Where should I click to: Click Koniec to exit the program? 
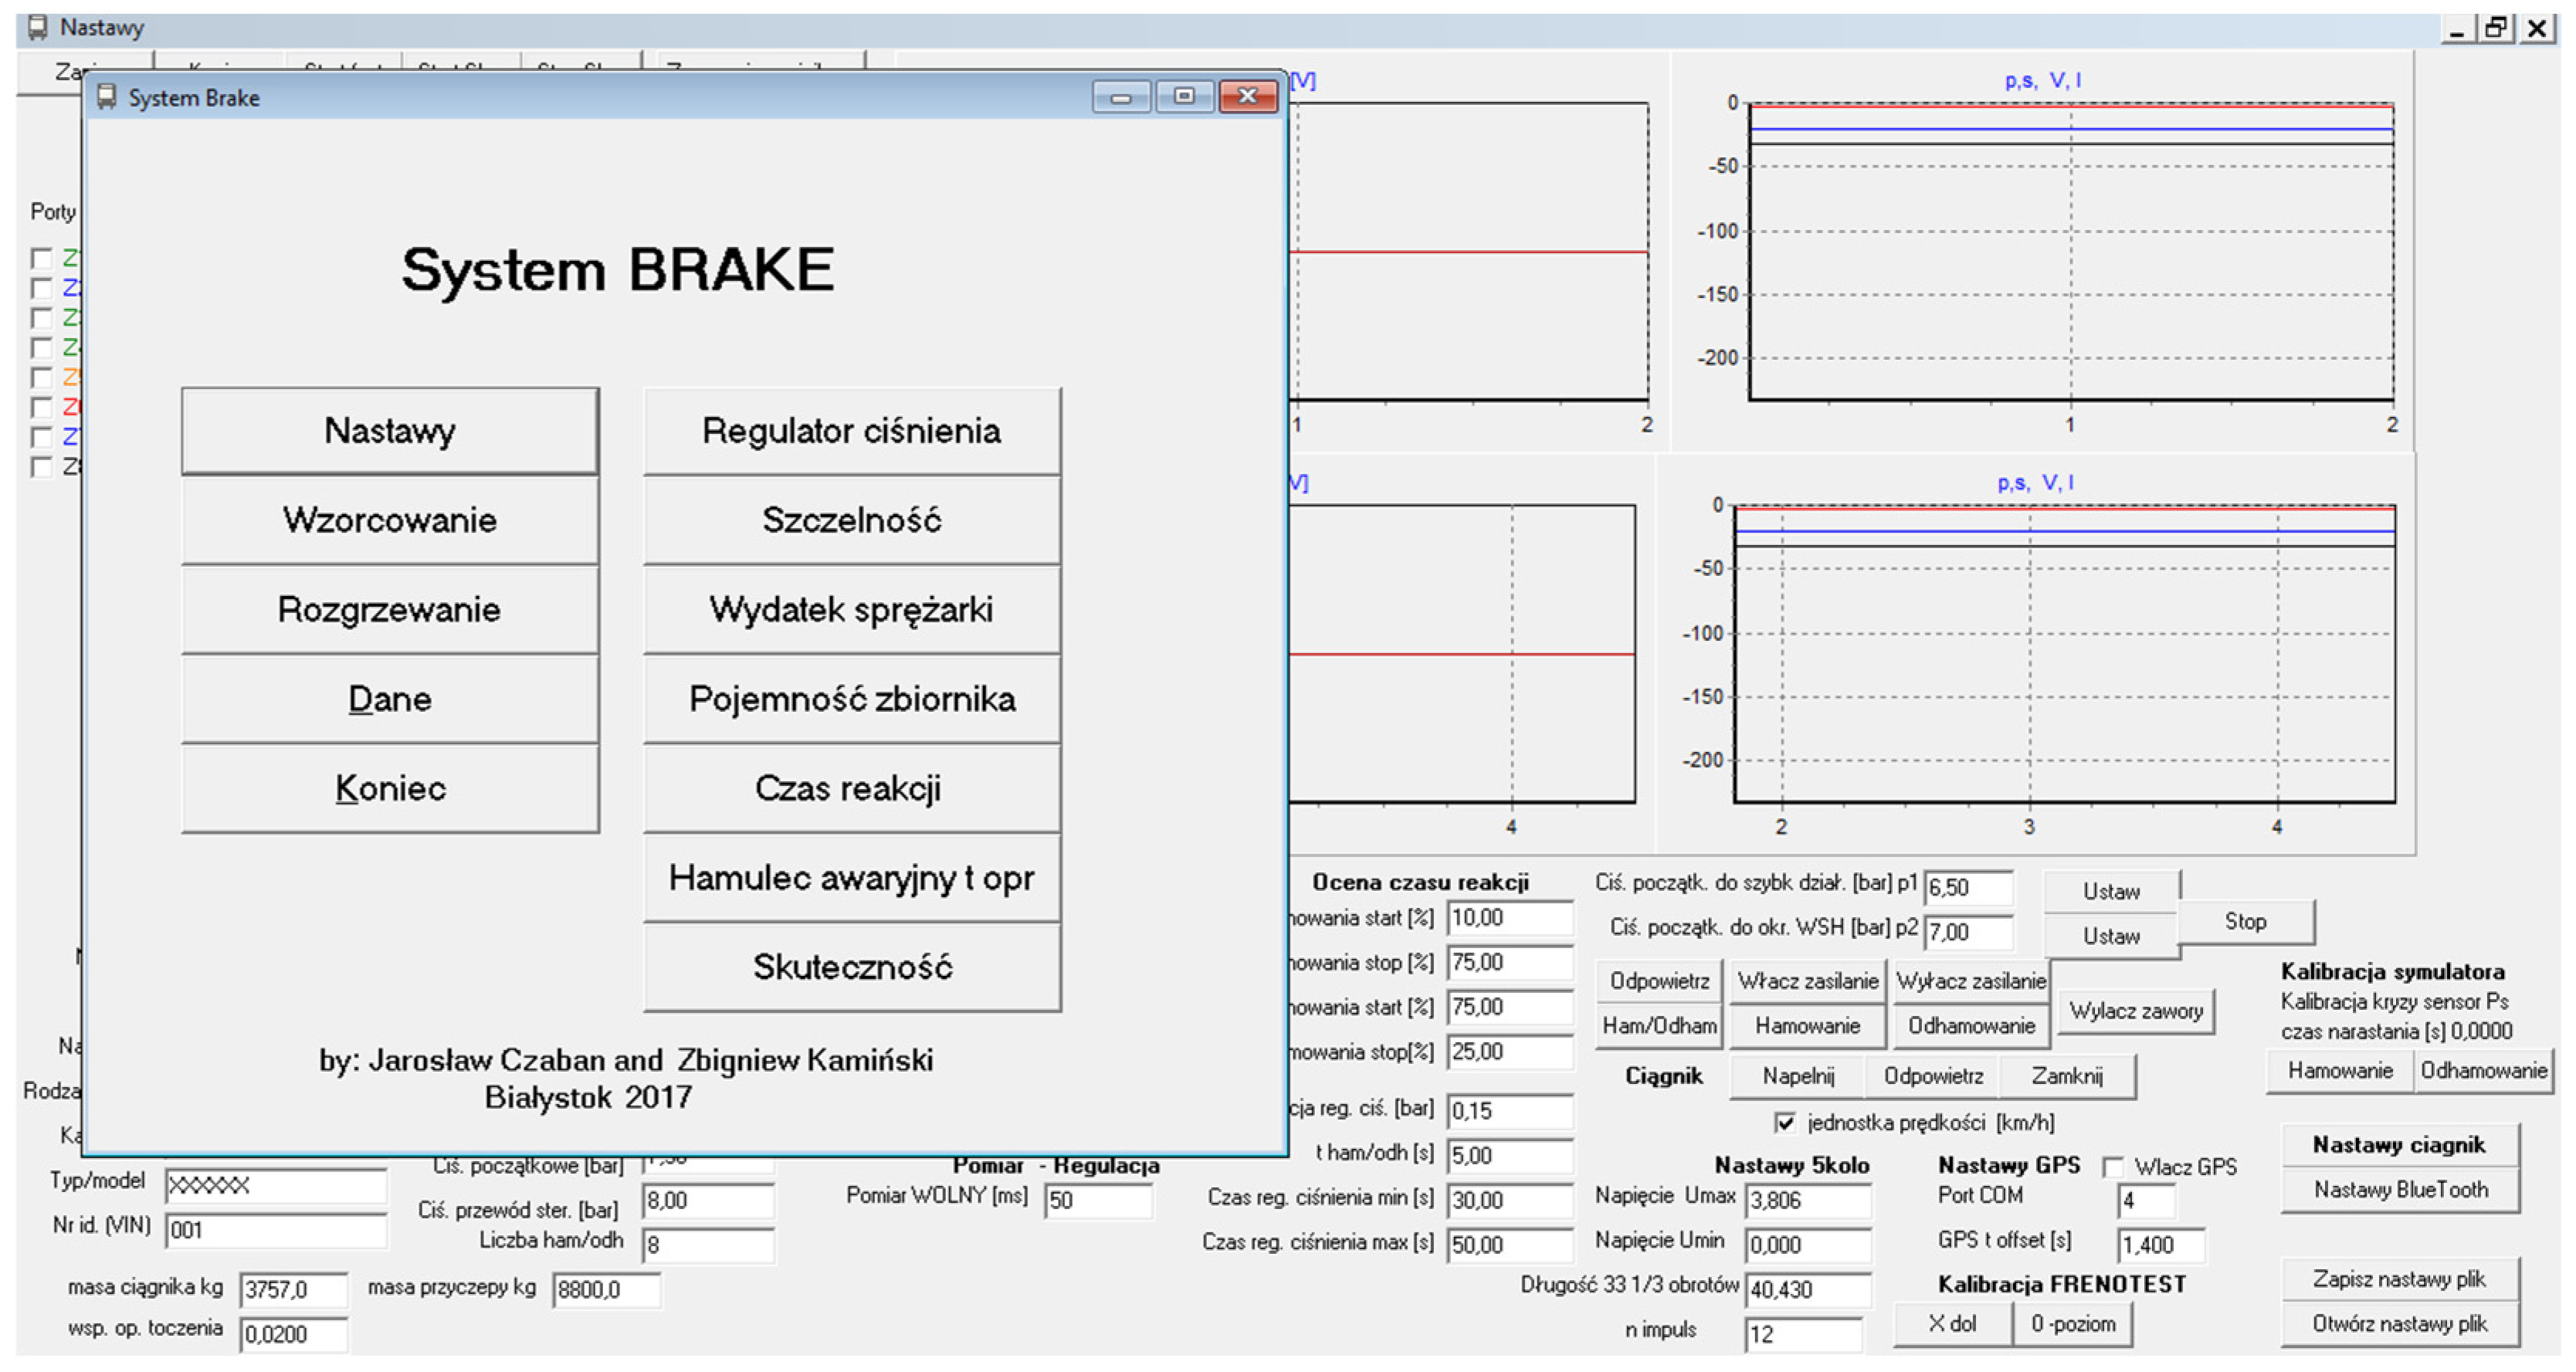(x=390, y=788)
